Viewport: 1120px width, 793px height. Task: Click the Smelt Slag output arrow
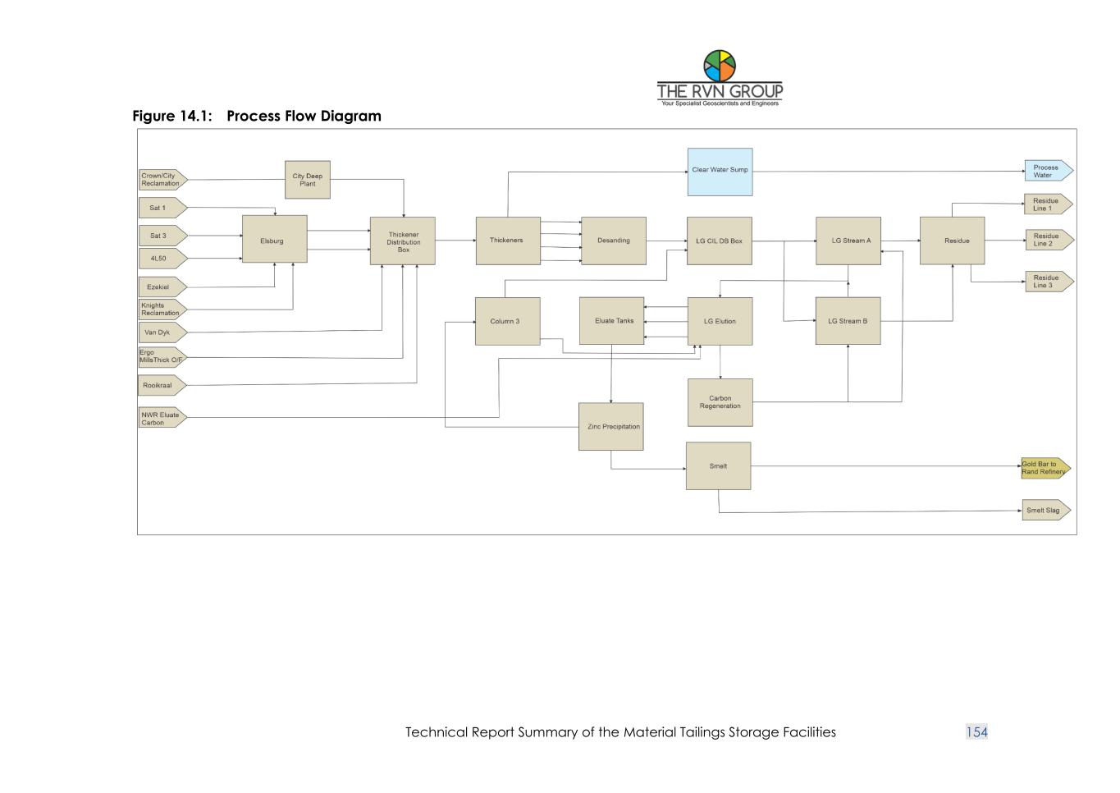point(1045,510)
